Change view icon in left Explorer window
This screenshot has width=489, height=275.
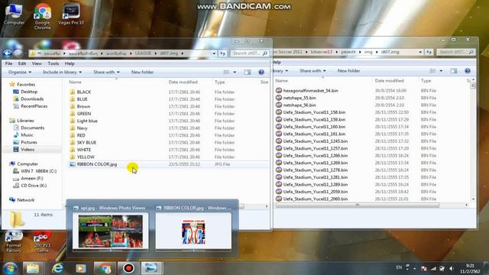[x=226, y=72]
